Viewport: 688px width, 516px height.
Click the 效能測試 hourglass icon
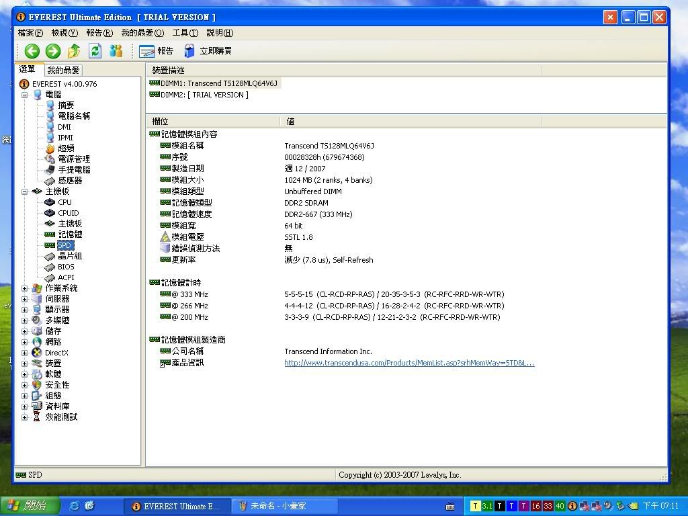pyautogui.click(x=37, y=417)
